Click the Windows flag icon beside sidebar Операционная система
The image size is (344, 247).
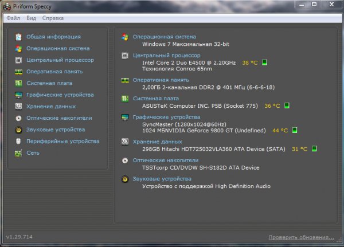coord(18,49)
